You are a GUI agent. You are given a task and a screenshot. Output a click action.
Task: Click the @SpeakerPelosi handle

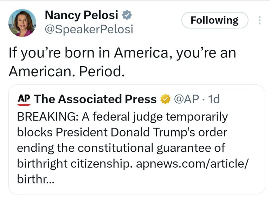point(89,30)
